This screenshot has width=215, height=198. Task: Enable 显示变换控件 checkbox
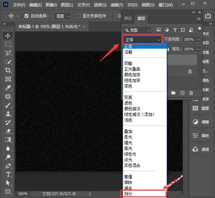[78, 16]
